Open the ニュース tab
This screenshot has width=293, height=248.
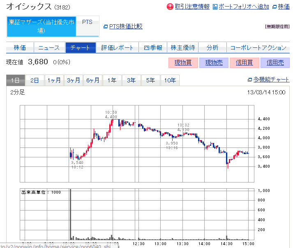[x=49, y=48]
